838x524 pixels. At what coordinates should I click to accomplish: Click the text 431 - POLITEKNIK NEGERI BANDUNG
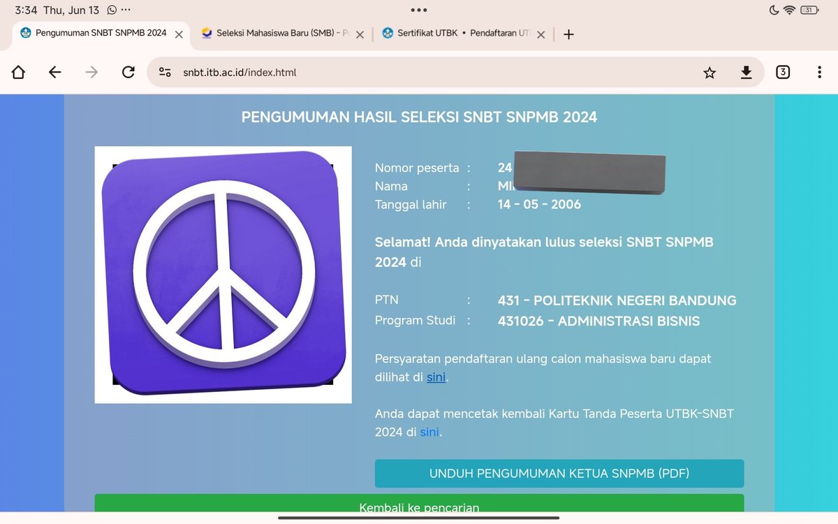617,300
